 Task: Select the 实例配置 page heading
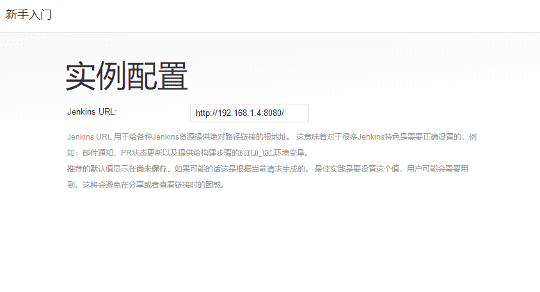127,76
